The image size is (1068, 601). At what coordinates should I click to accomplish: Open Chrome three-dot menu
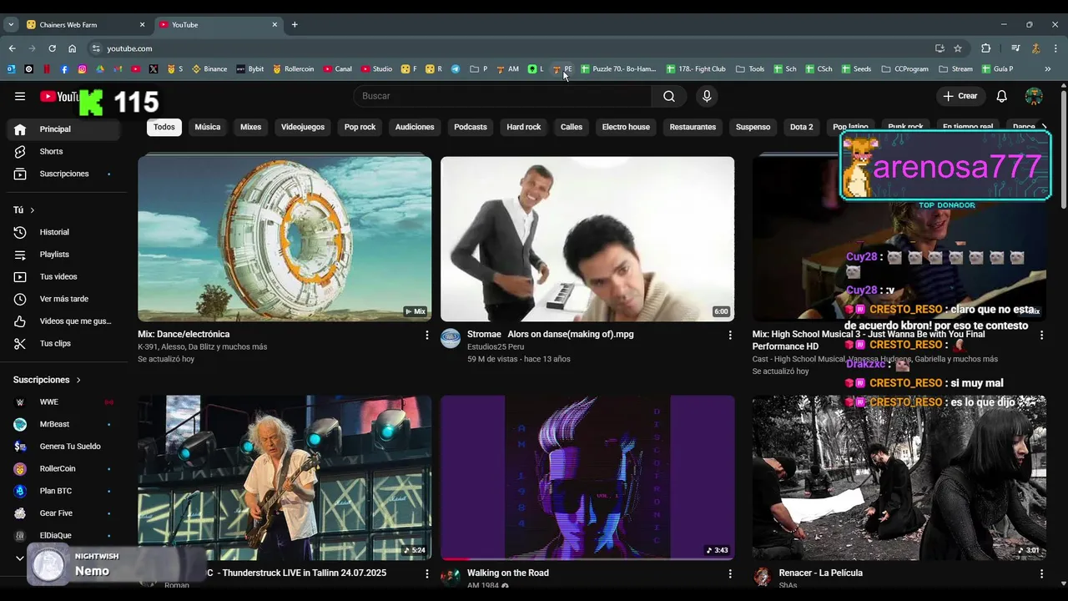tap(1055, 48)
